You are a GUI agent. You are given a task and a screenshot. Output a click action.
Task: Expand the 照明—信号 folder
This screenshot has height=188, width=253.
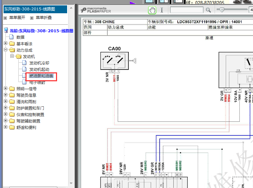[5, 88]
